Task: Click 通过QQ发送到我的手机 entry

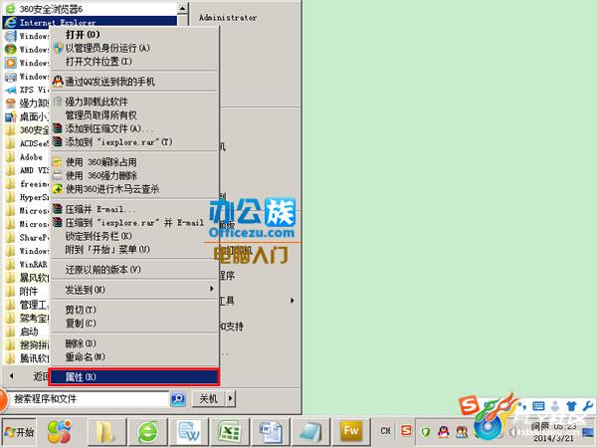Action: tap(133, 82)
